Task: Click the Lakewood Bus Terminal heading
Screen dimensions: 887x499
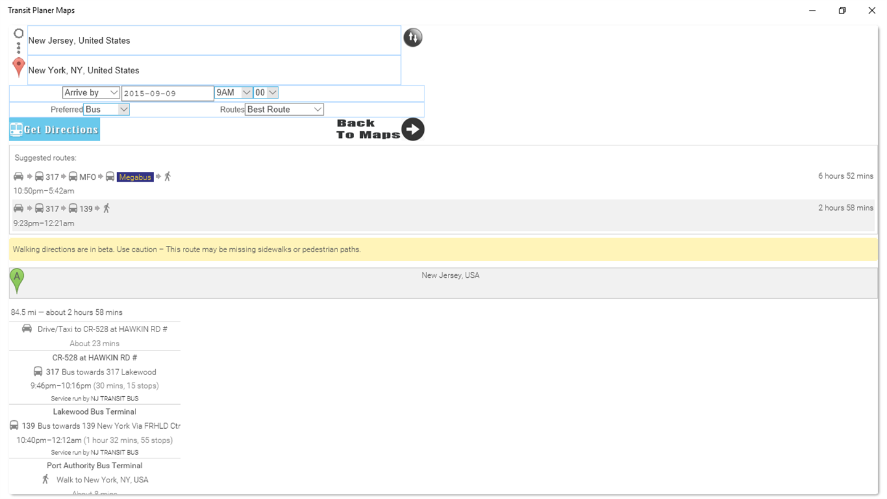Action: tap(94, 412)
